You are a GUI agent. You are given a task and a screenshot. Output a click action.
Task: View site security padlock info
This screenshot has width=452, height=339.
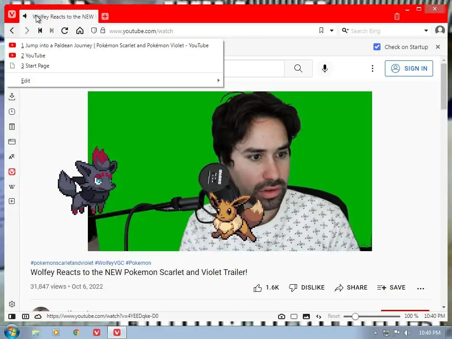click(x=102, y=30)
